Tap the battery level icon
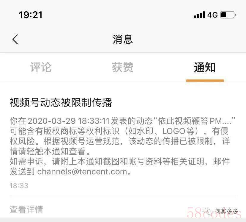Screen dimensions: 246x222 point(228,15)
